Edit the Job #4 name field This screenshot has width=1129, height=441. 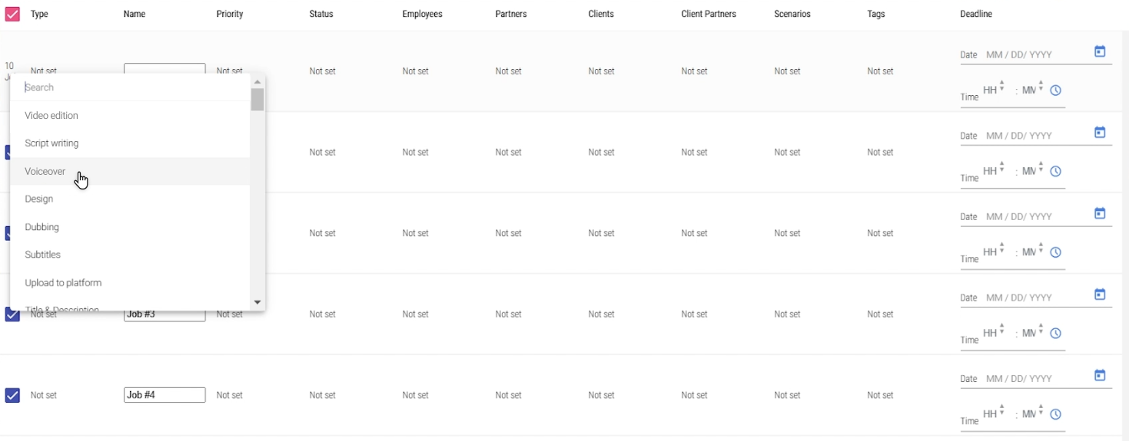pyautogui.click(x=164, y=395)
